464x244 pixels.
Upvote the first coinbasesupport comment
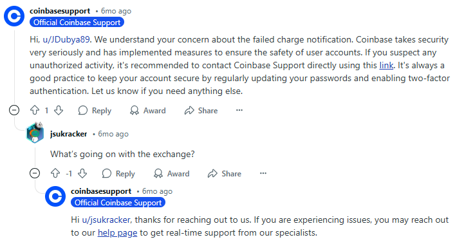pyautogui.click(x=35, y=111)
